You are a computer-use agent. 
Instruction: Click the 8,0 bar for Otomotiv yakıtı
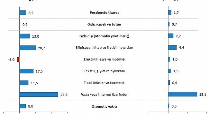tap(23, 106)
